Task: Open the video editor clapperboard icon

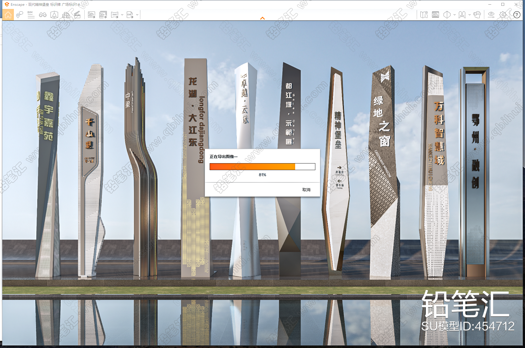Action: tap(77, 15)
